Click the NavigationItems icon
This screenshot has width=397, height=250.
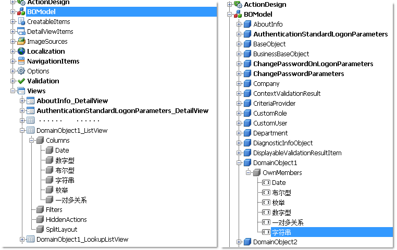[21, 61]
